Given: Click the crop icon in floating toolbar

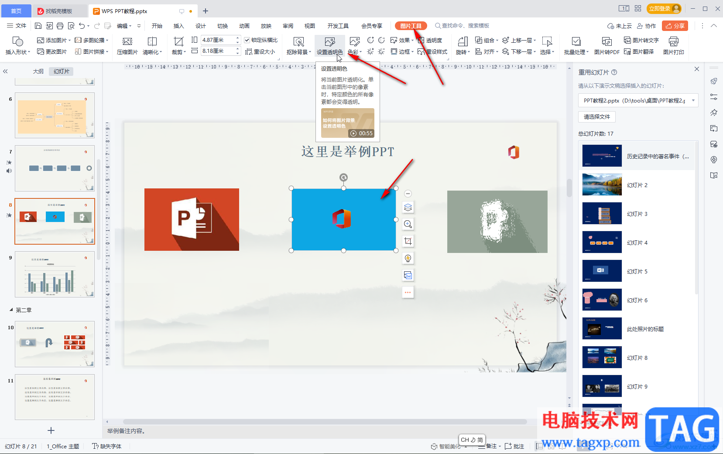Looking at the screenshot, I should (408, 241).
